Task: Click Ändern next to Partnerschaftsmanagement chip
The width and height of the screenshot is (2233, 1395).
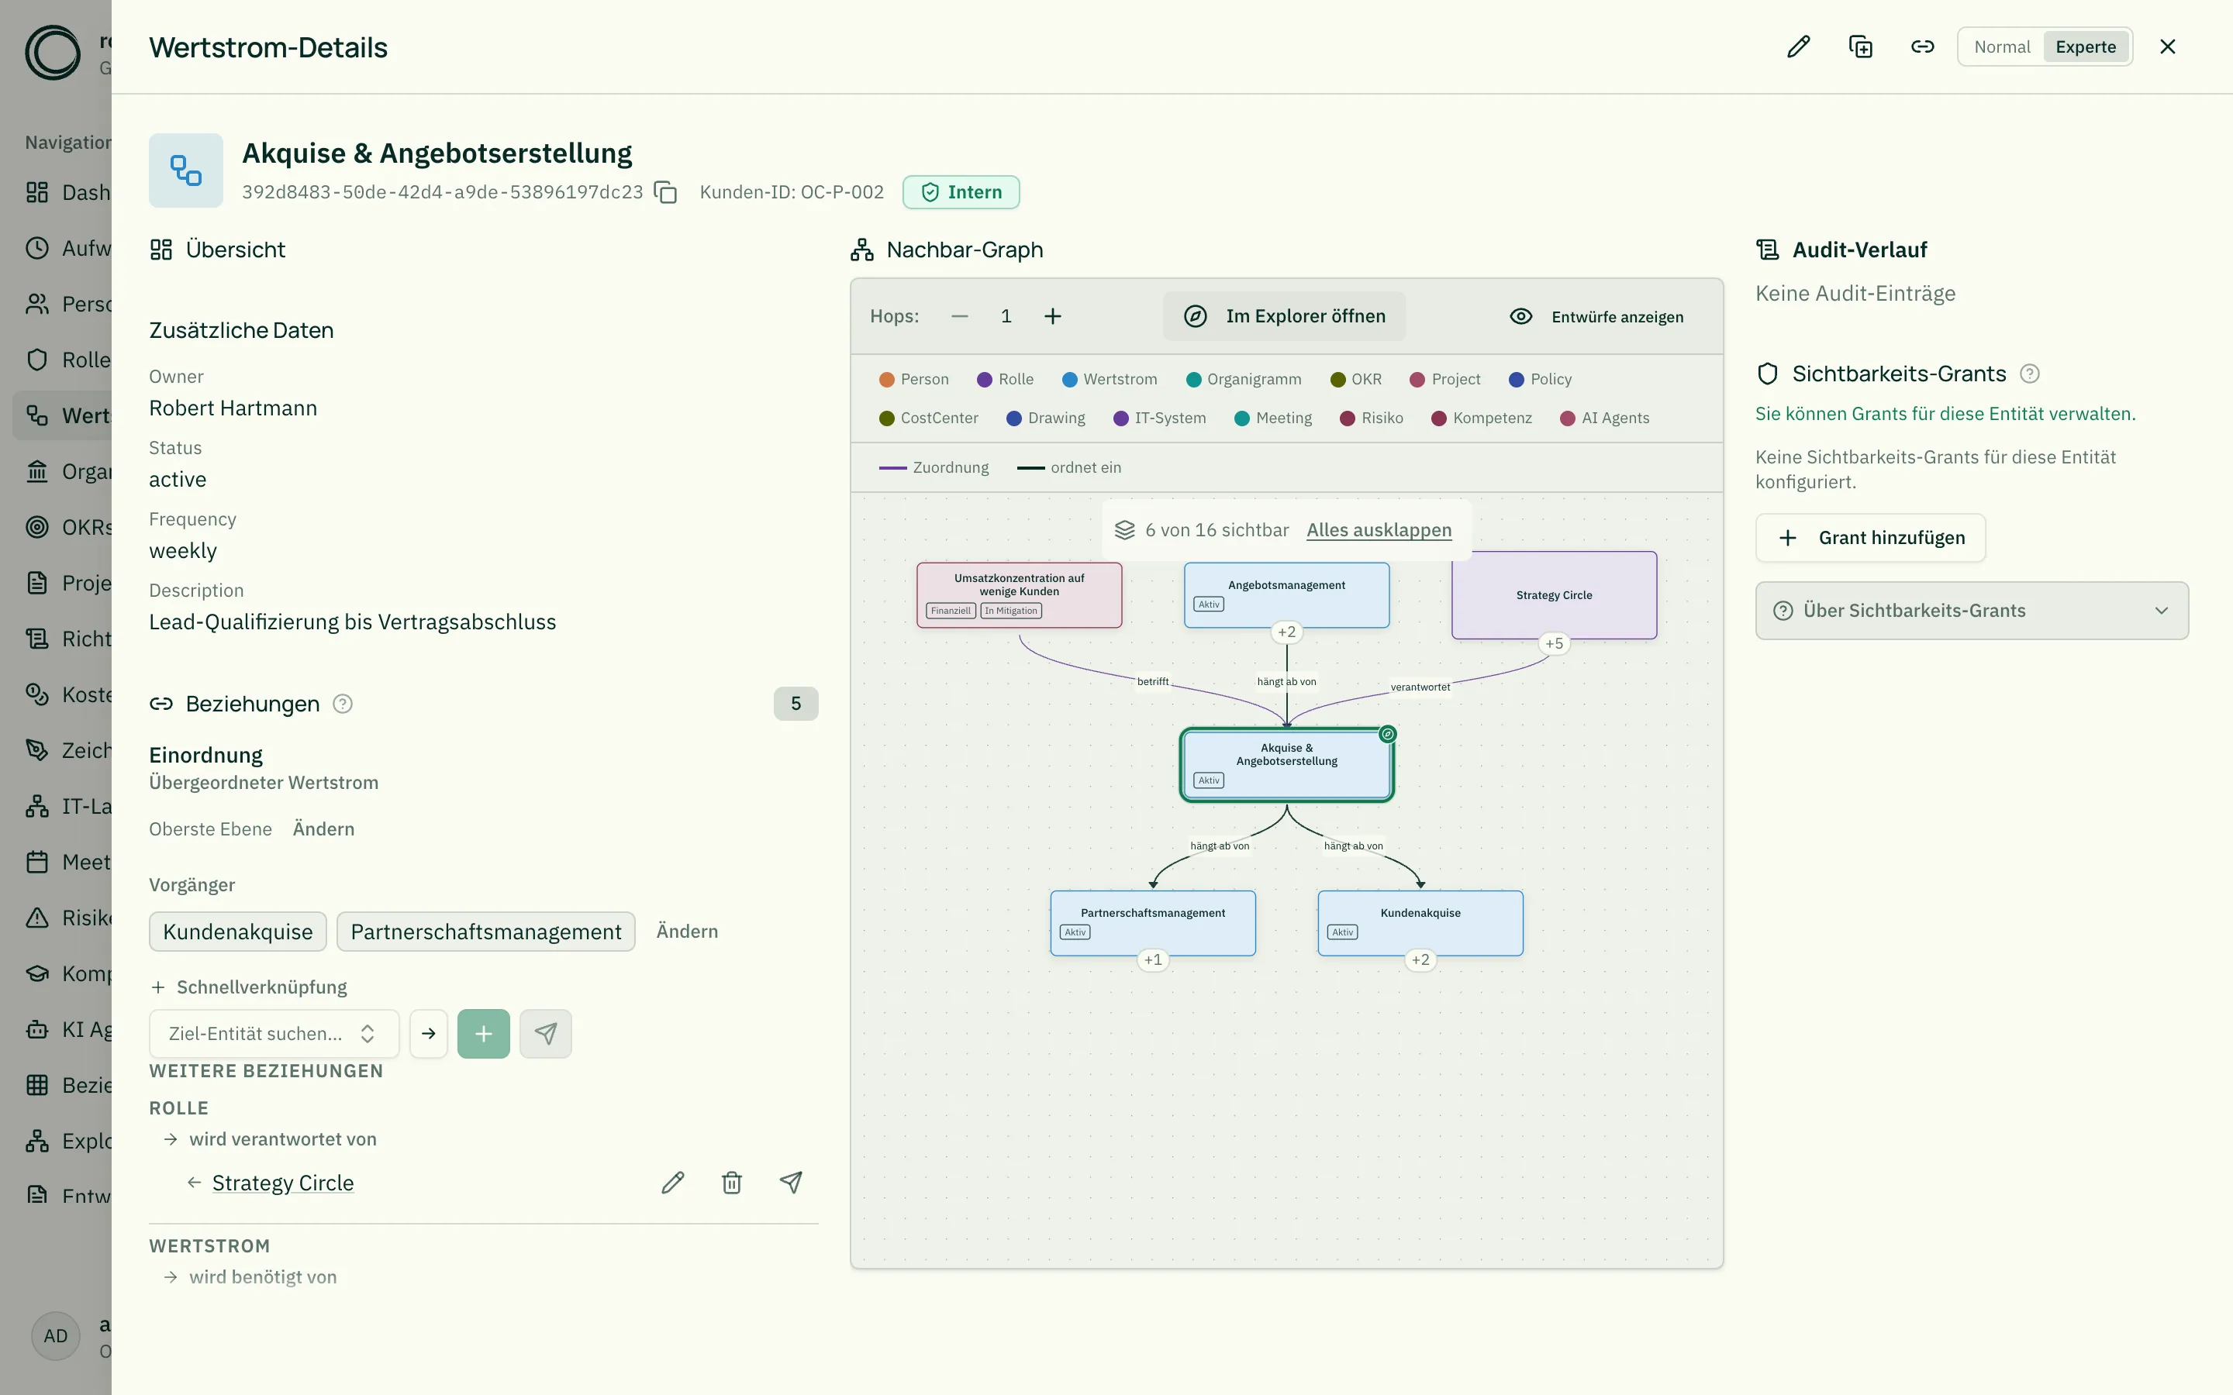Action: pos(686,931)
